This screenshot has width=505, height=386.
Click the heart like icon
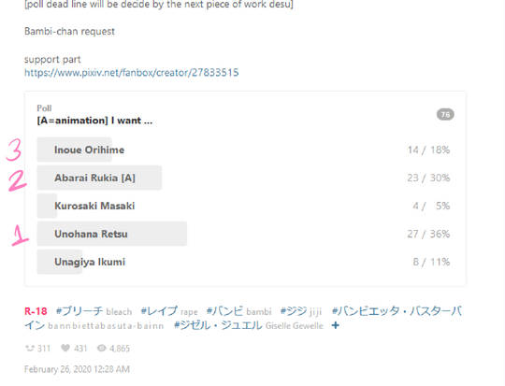[x=65, y=348]
